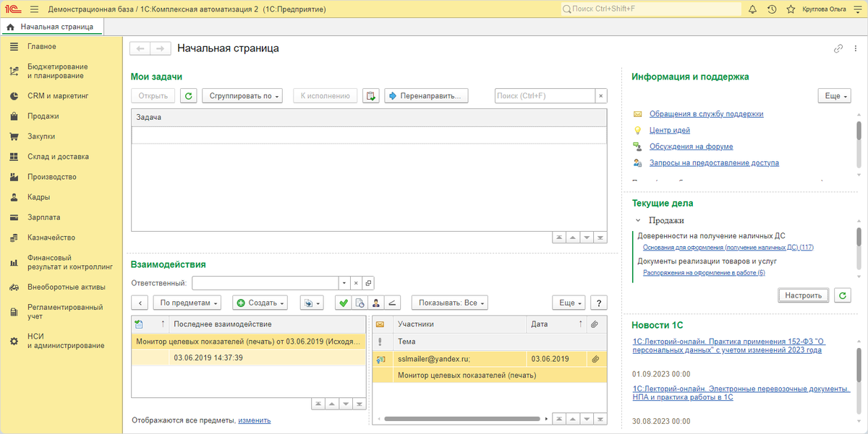Viewport: 868px width, 434px height.
Task: Refresh My tasks list icon
Action: tap(188, 95)
